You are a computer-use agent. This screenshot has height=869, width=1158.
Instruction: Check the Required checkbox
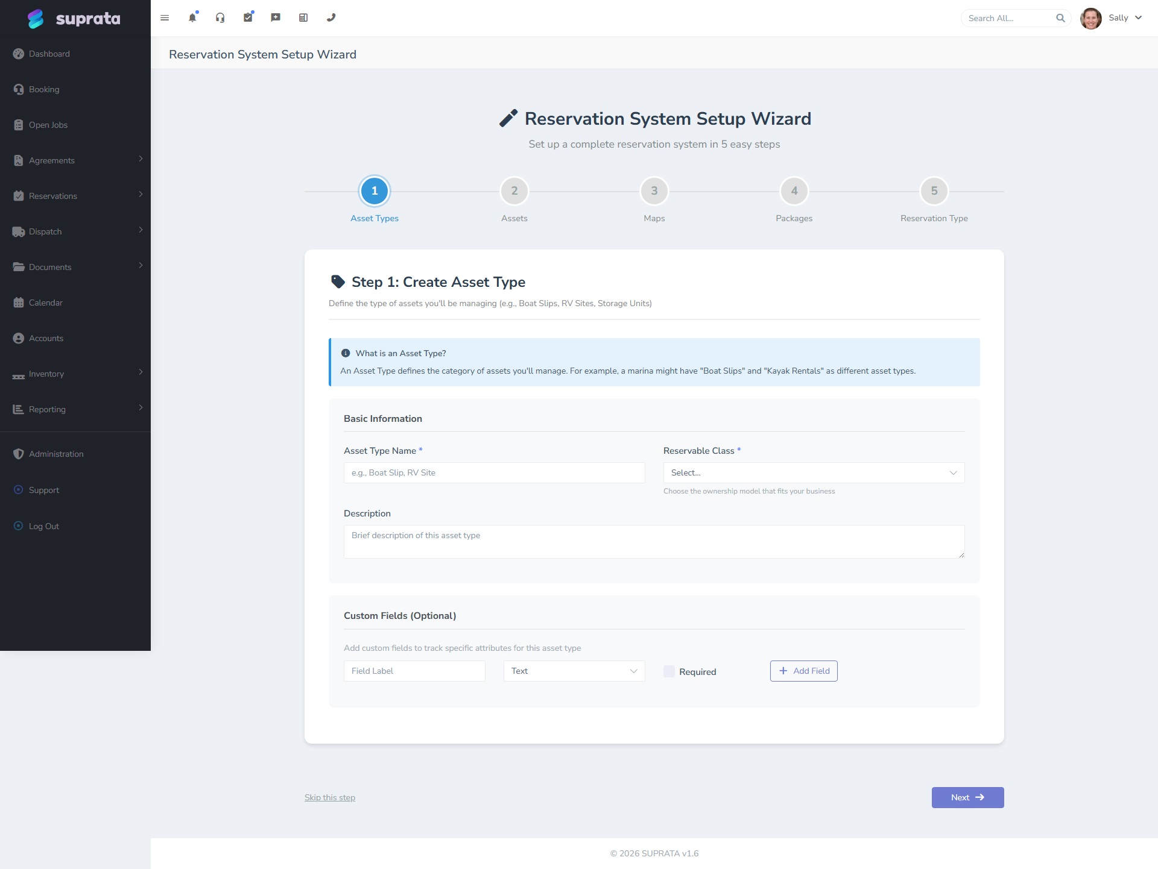click(x=669, y=671)
